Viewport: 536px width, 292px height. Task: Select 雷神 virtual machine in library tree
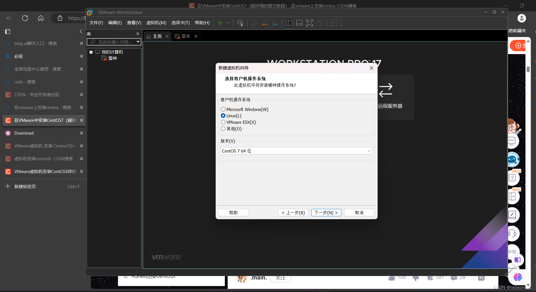click(x=113, y=58)
